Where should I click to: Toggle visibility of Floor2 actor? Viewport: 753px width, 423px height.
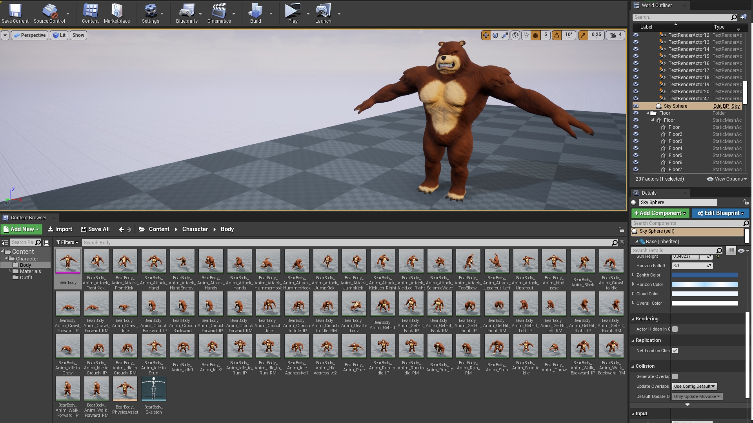(x=636, y=134)
